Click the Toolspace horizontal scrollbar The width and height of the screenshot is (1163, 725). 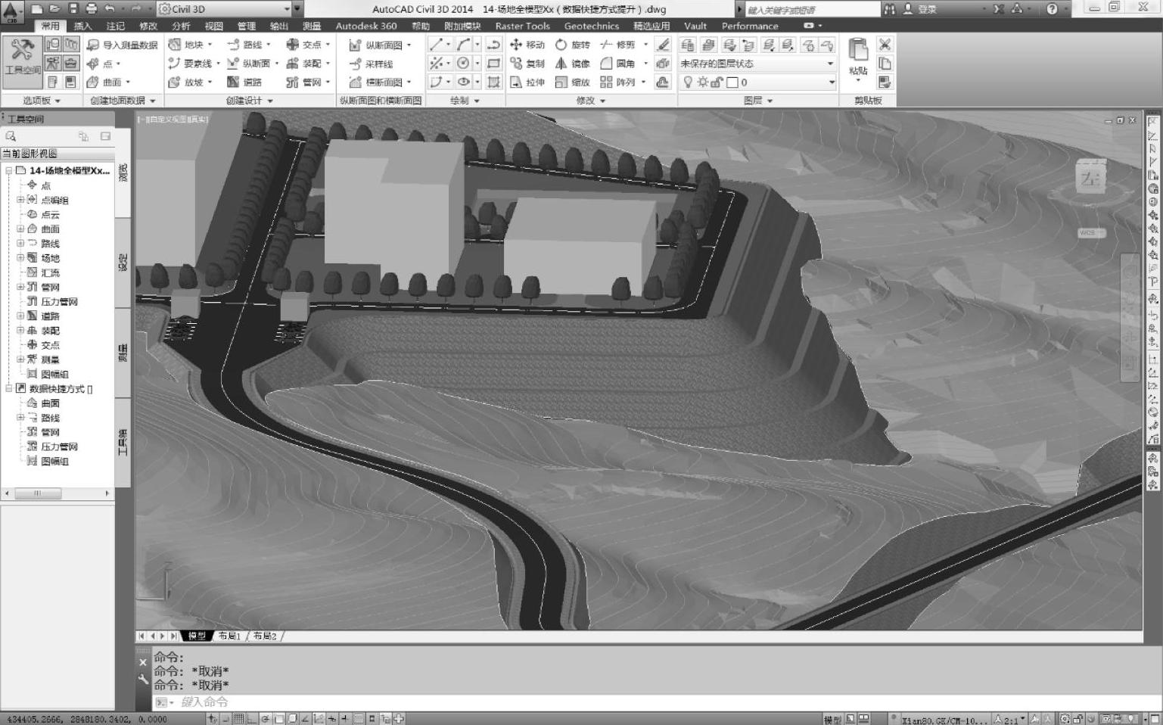[x=58, y=493]
